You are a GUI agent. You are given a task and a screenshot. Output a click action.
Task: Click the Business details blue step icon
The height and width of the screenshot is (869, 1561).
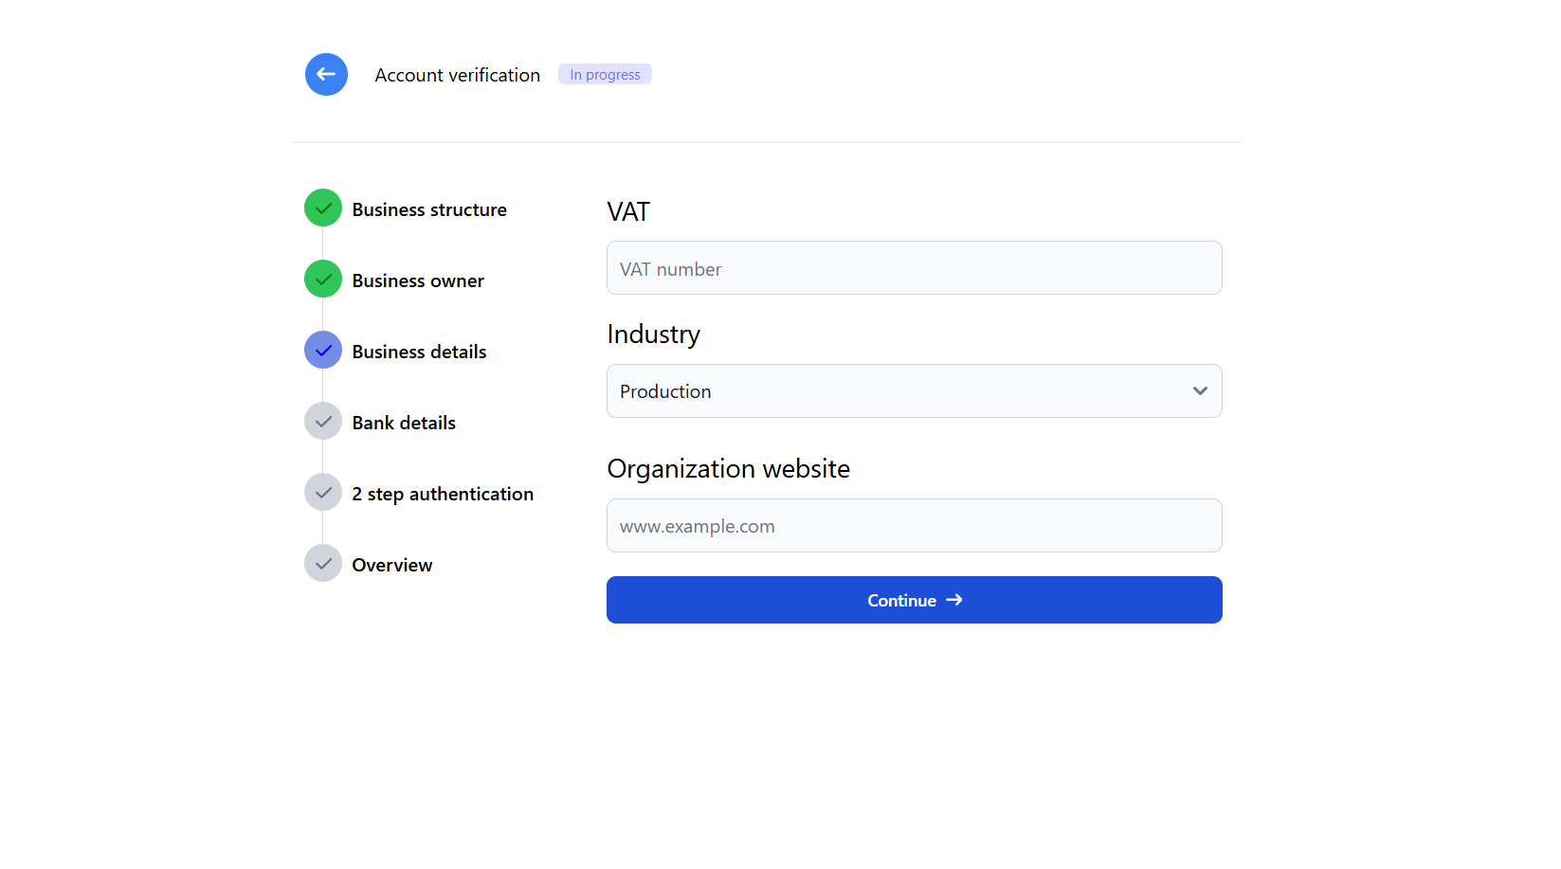click(323, 350)
